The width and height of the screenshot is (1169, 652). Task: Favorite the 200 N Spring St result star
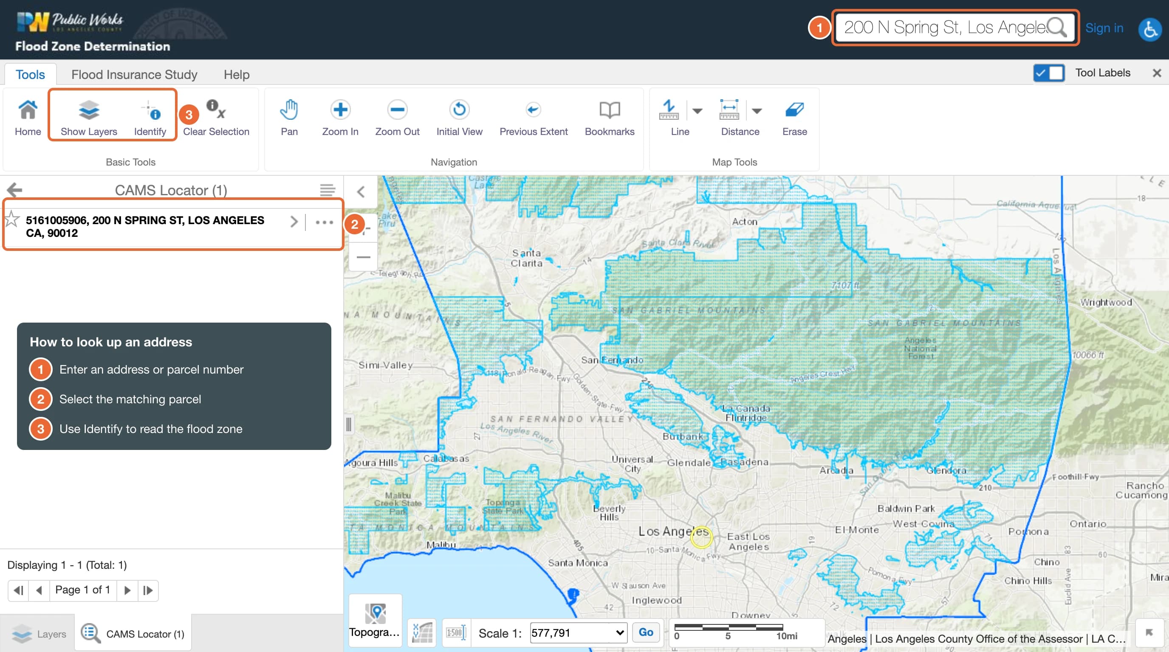(12, 220)
